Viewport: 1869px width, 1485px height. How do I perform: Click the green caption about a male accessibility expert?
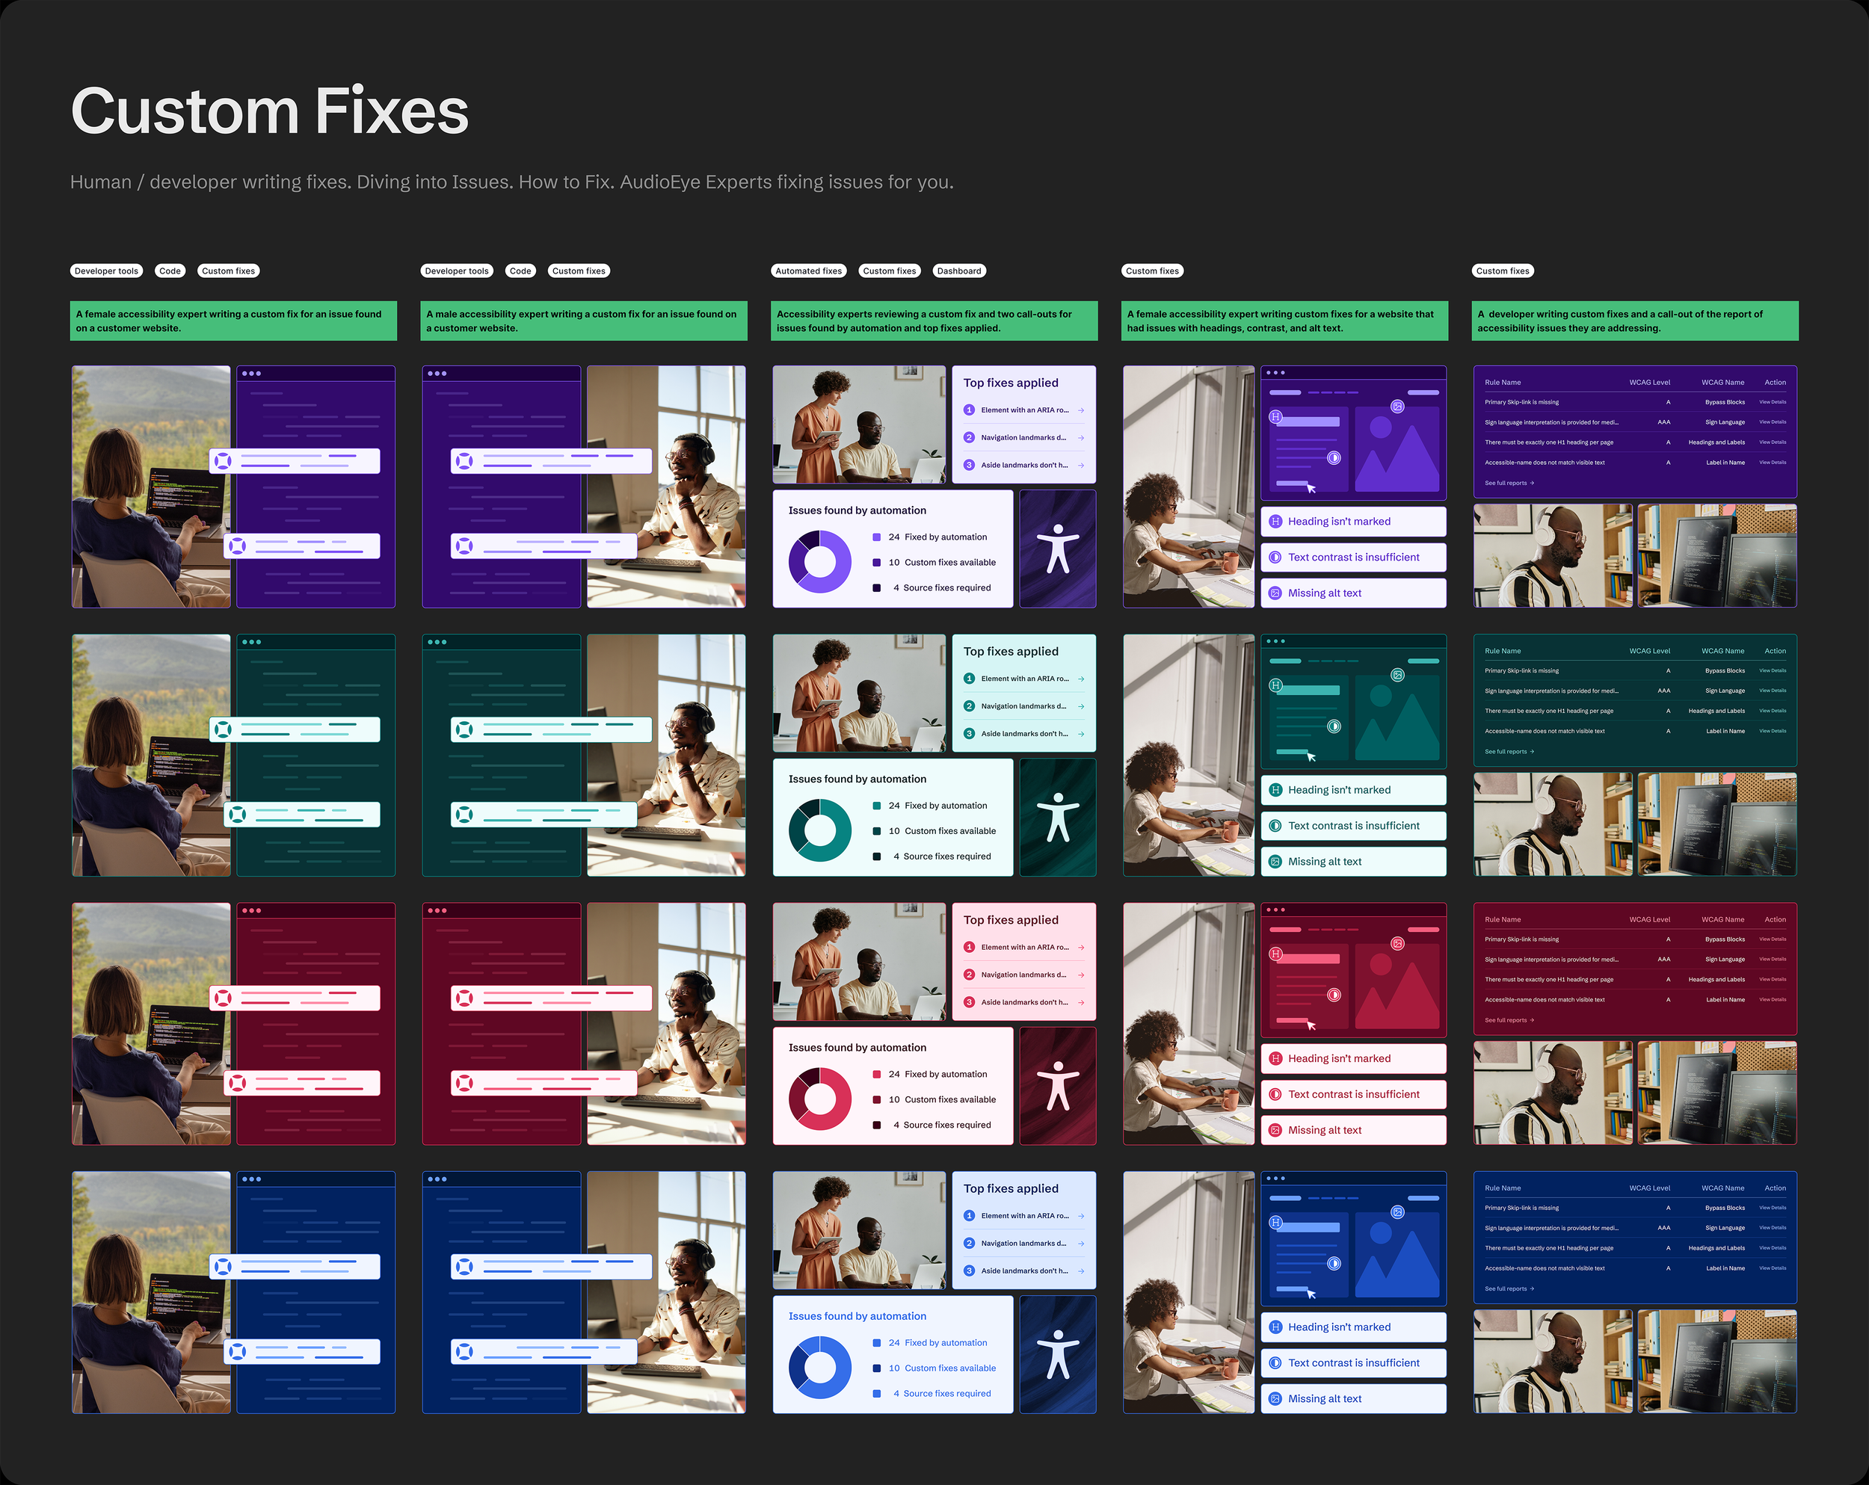pyautogui.click(x=583, y=321)
